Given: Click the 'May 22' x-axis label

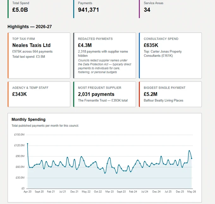Looking at the screenshot, I should [86, 192].
